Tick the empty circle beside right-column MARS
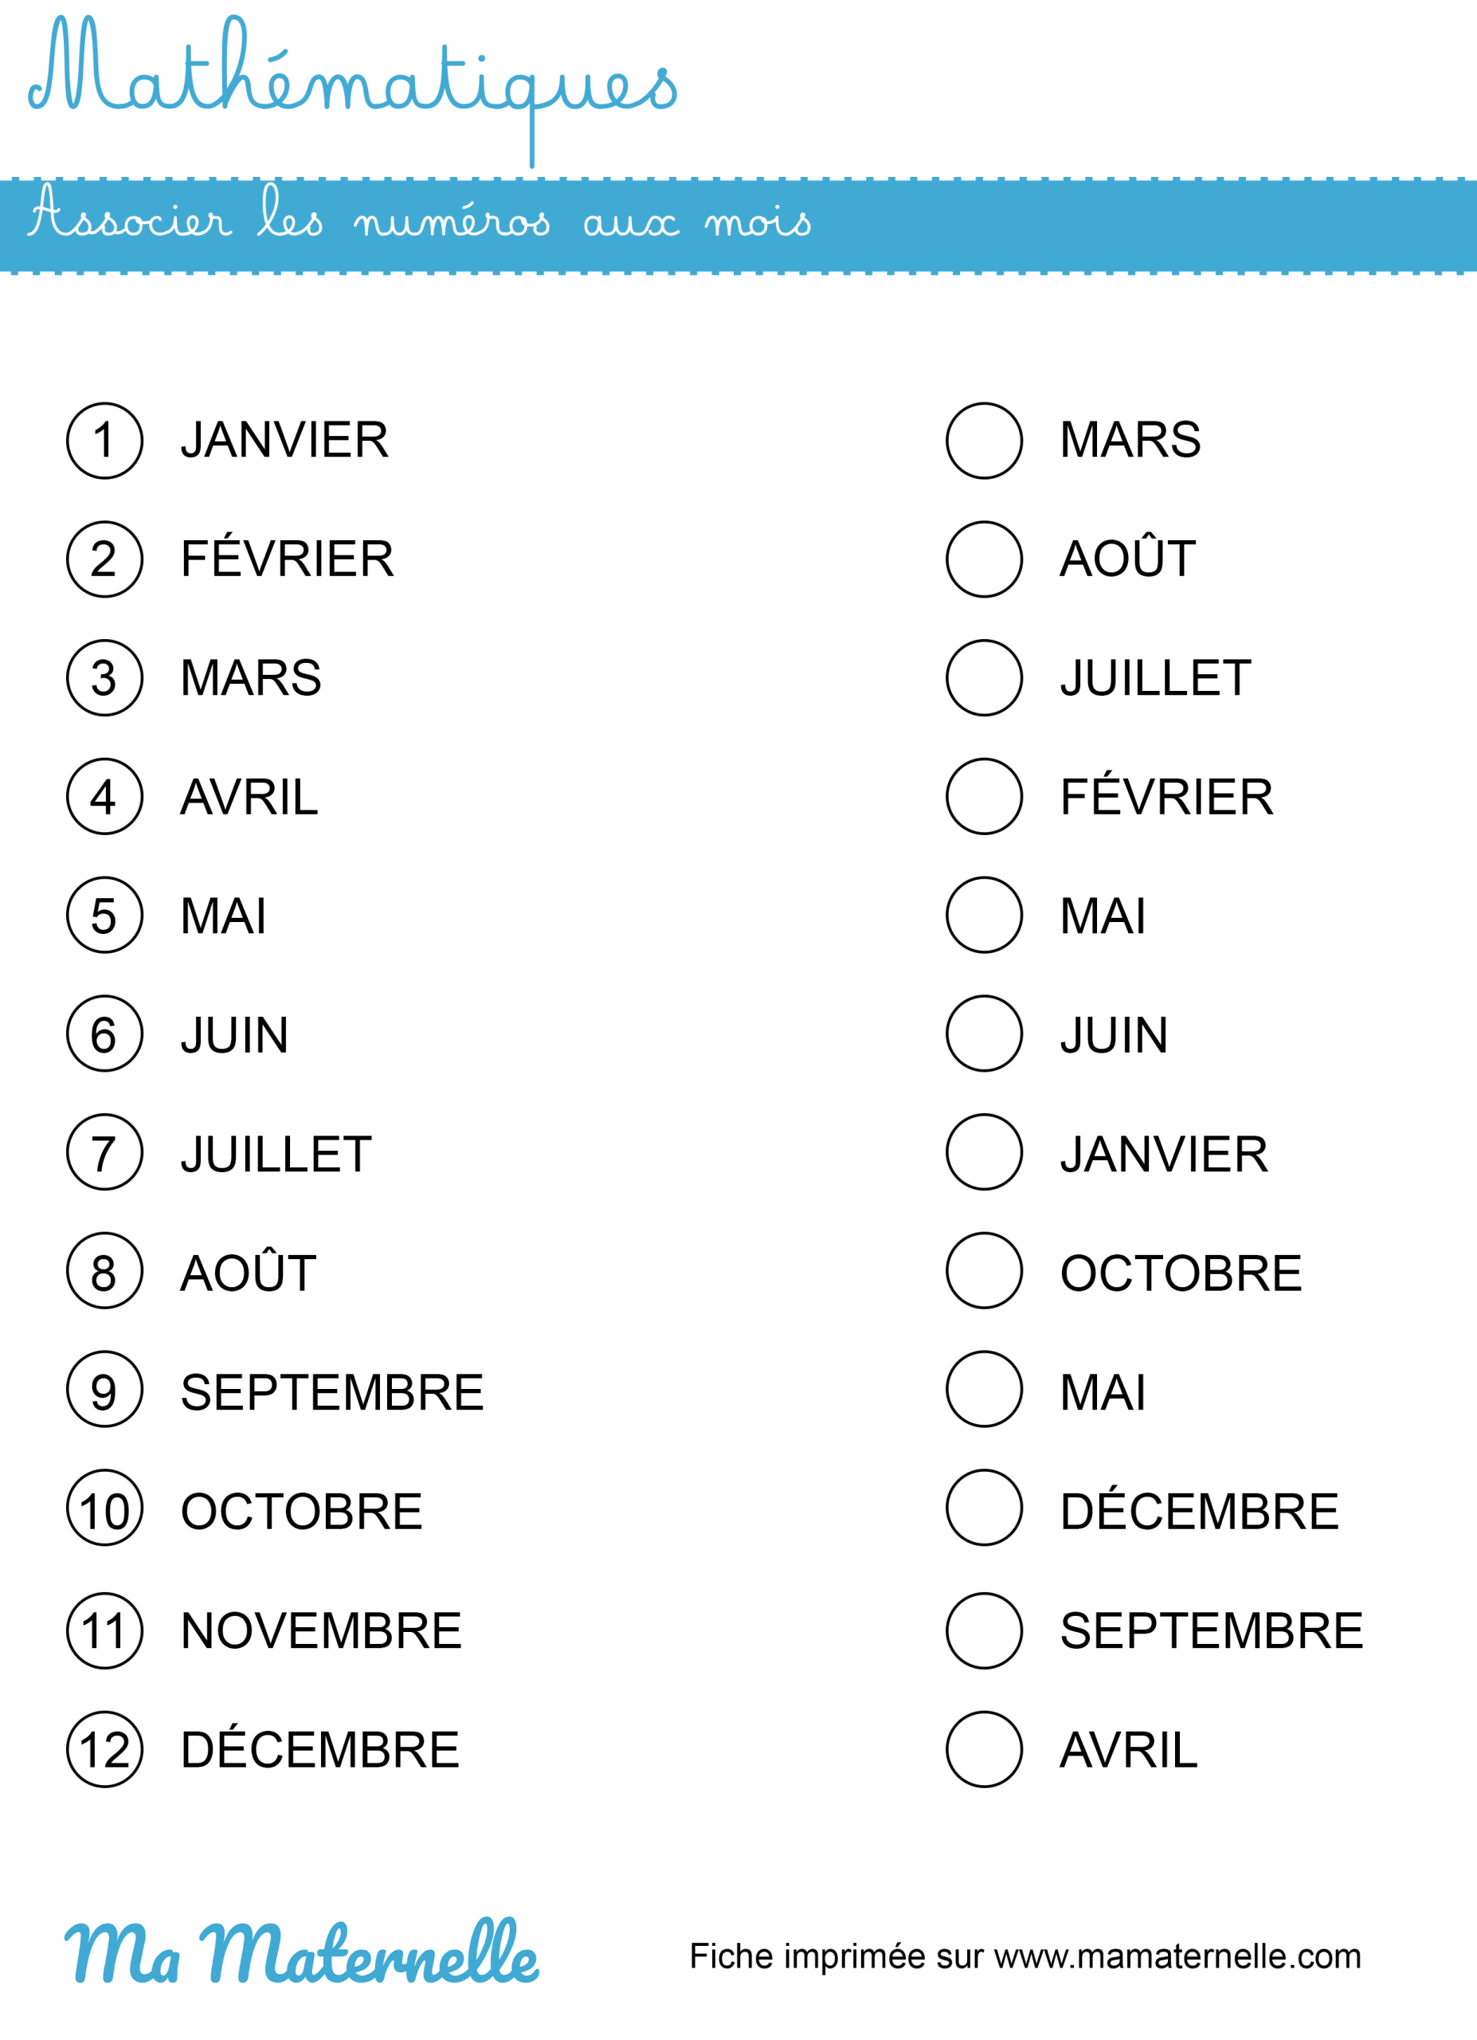 click(x=985, y=441)
